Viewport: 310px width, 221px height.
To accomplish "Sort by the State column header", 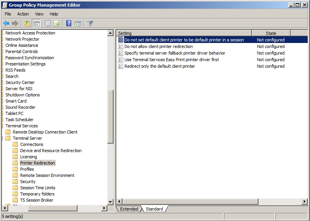I will pos(271,33).
